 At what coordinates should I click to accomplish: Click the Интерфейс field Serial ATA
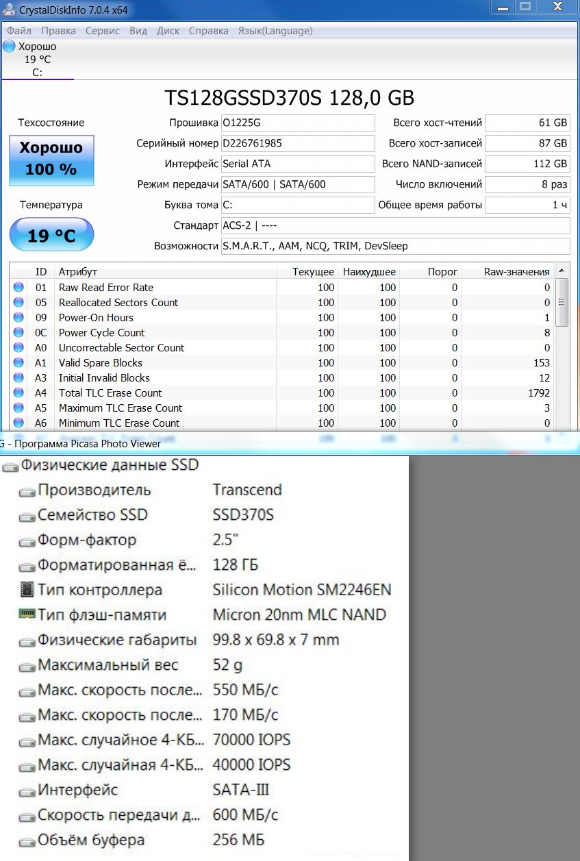pos(298,164)
